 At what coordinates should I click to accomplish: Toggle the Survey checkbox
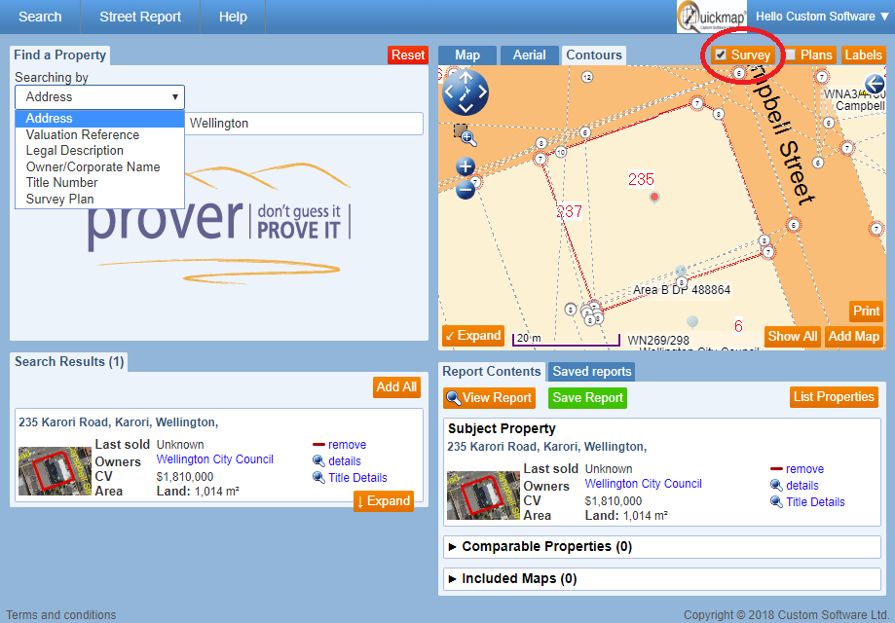[721, 55]
